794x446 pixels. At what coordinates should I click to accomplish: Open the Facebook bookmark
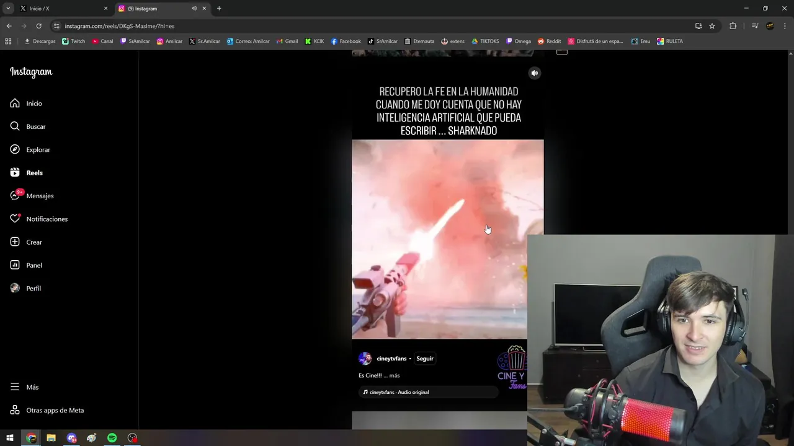pos(346,42)
